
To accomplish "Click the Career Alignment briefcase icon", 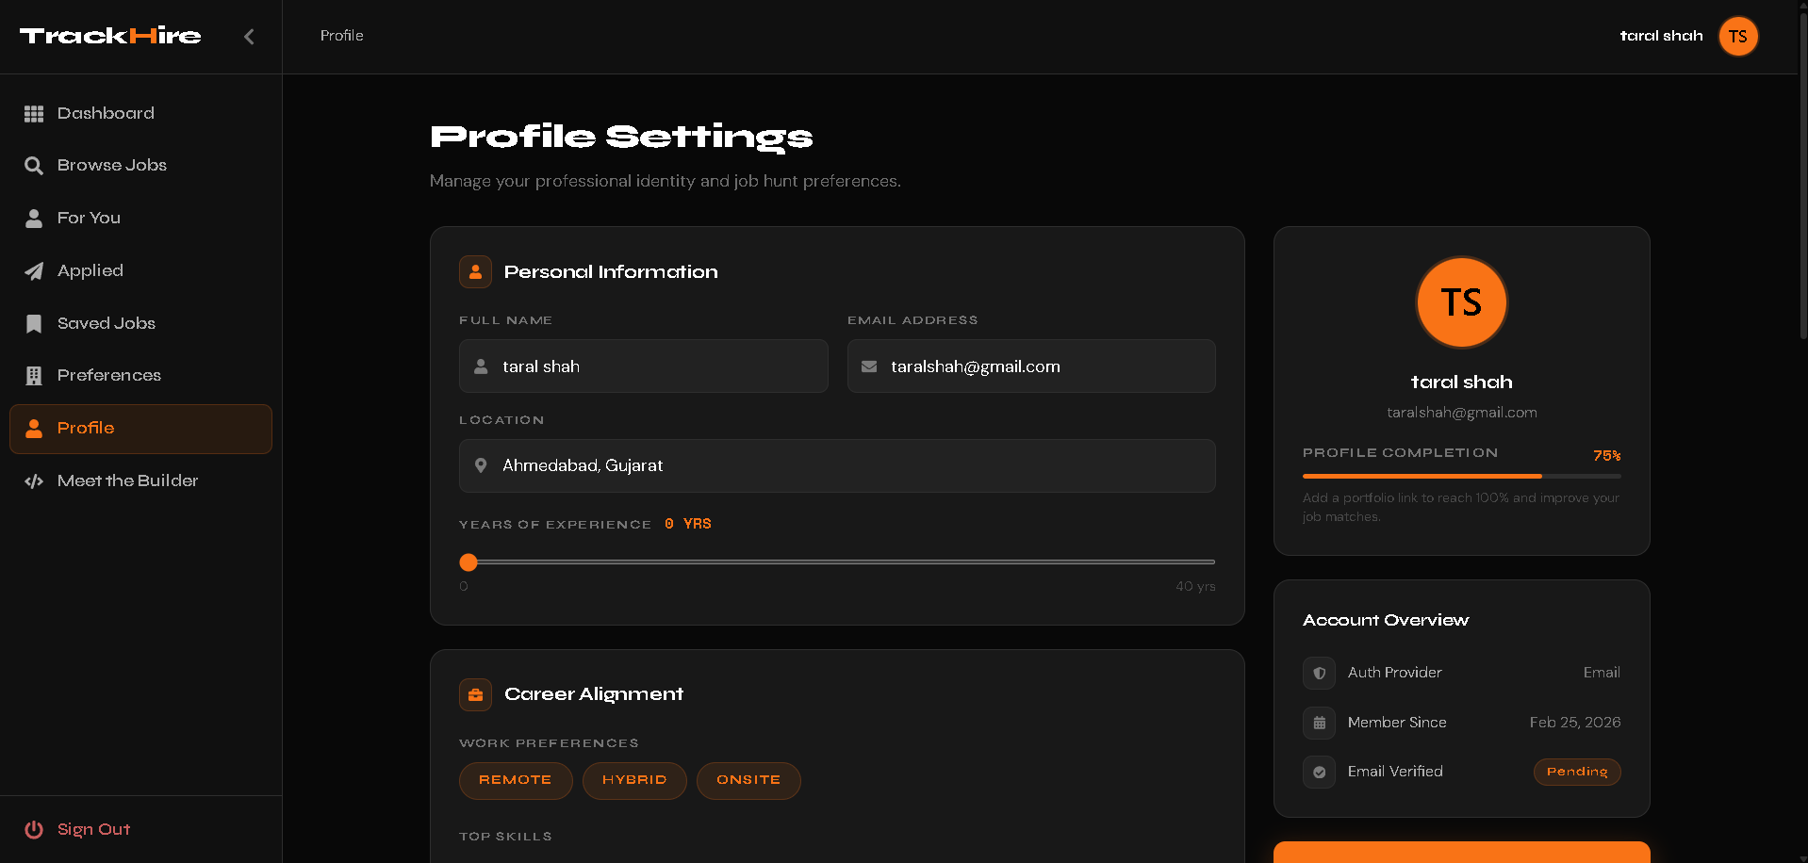I will pyautogui.click(x=475, y=695).
